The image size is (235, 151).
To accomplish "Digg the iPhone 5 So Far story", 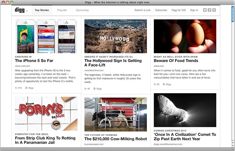I will 29,88.
